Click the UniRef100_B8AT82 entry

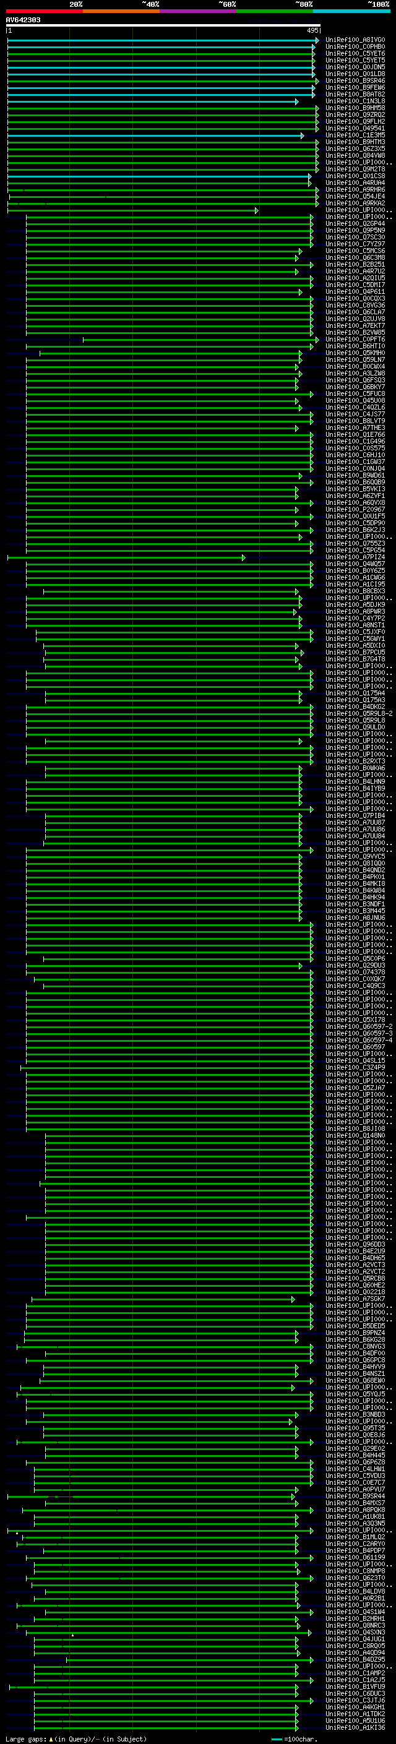pos(355,94)
